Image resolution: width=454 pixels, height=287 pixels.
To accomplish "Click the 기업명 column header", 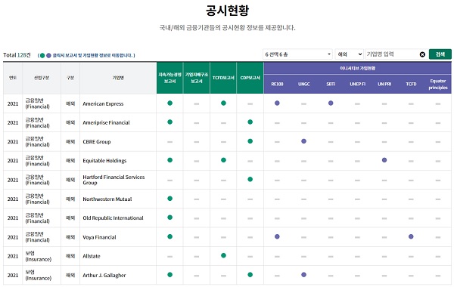I will coord(118,78).
